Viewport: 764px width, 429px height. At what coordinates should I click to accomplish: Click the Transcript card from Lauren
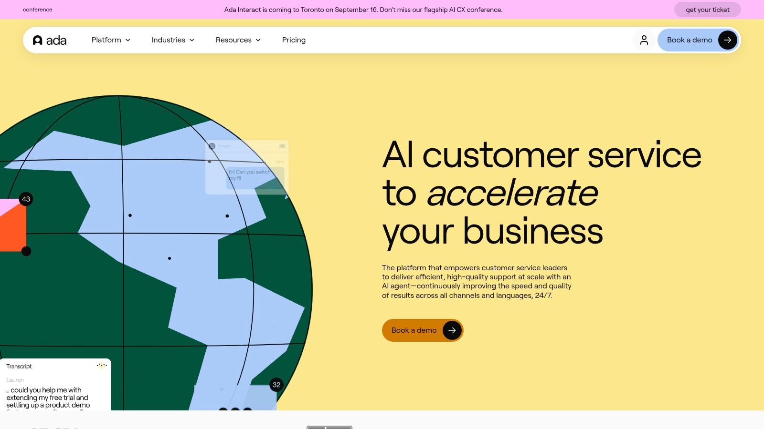(55, 384)
